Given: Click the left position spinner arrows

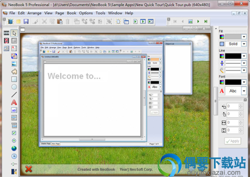Looking at the screenshot, I should [241, 106].
